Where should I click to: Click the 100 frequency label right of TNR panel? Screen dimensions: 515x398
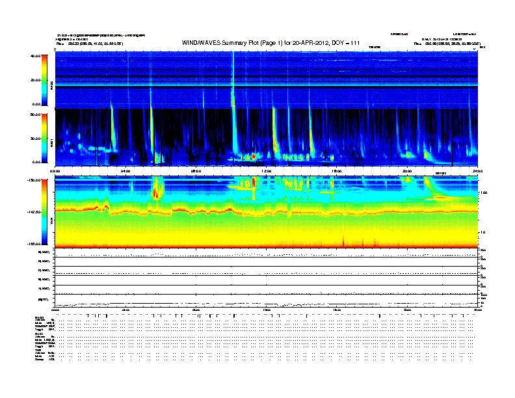click(x=484, y=192)
